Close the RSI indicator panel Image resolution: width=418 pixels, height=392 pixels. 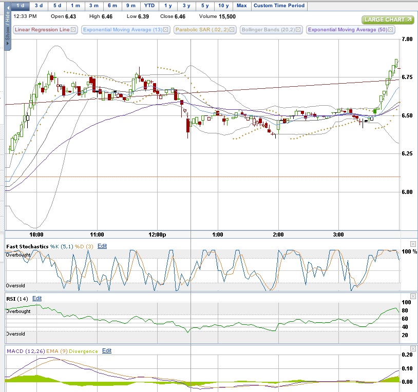point(413,297)
